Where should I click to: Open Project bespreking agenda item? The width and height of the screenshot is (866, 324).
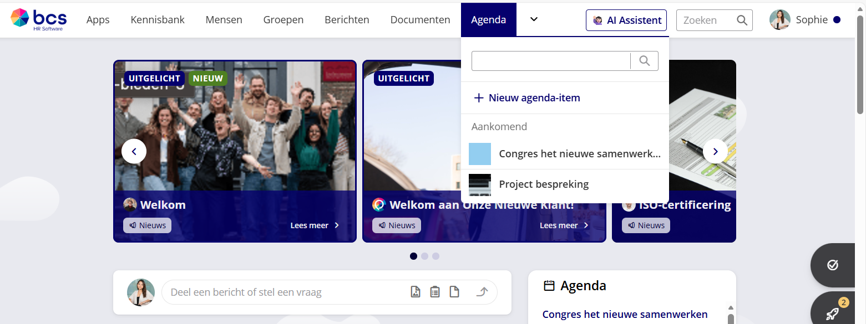(565, 184)
